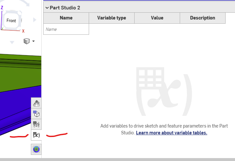Click the Description column header
Screen dimensions: 235x161
coord(202,18)
